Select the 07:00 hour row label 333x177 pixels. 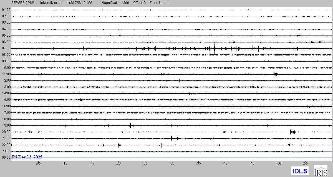point(6,49)
